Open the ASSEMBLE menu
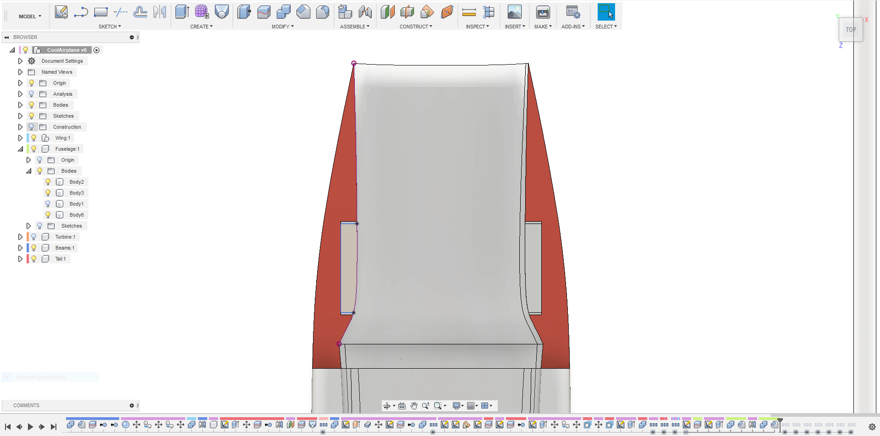This screenshot has width=880, height=436. tap(354, 27)
